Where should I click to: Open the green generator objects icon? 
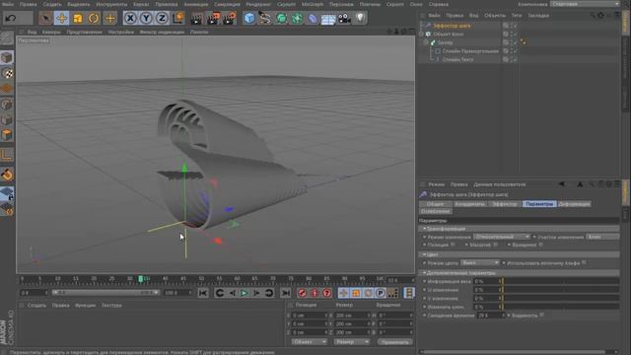tap(281, 18)
